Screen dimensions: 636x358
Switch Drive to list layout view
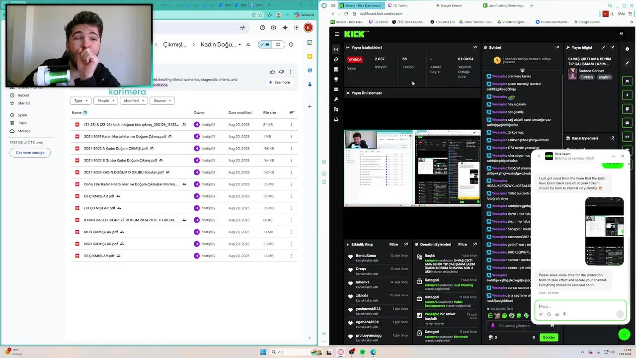[265, 44]
